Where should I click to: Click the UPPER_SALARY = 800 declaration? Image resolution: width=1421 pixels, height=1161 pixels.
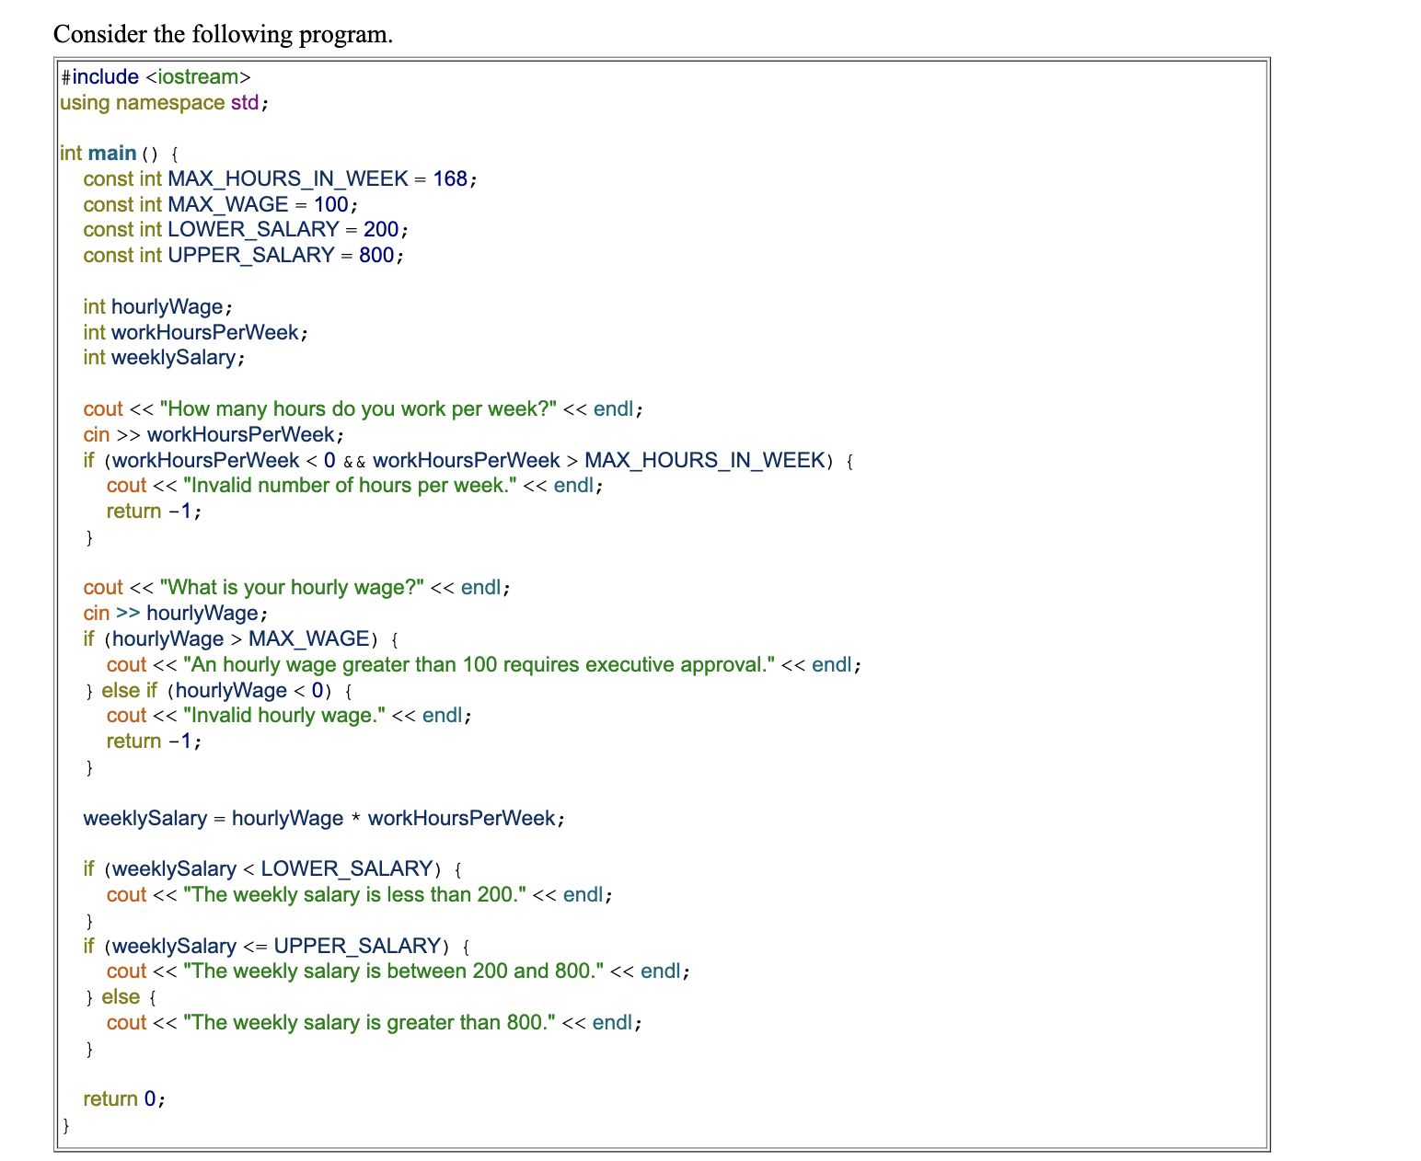click(243, 255)
